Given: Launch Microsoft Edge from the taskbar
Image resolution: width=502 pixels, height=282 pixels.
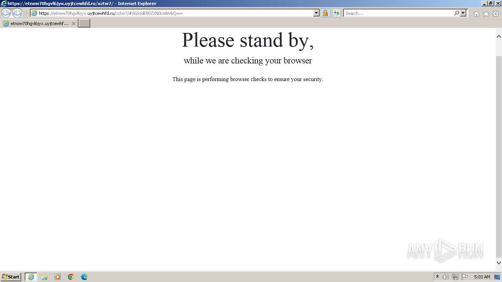Looking at the screenshot, I should [x=84, y=277].
